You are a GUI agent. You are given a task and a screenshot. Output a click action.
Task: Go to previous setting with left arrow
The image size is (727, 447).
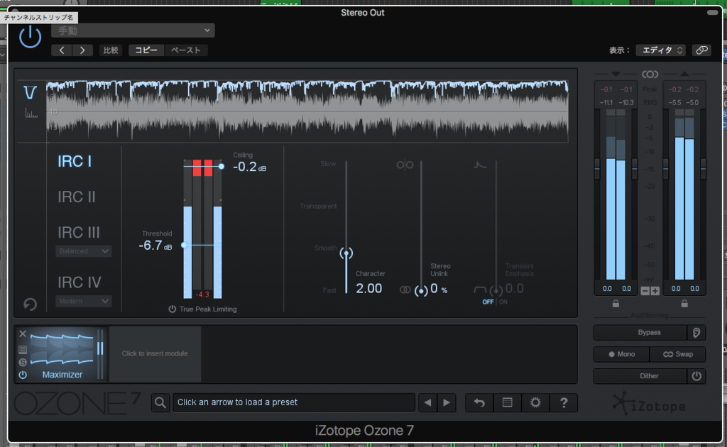(62, 50)
